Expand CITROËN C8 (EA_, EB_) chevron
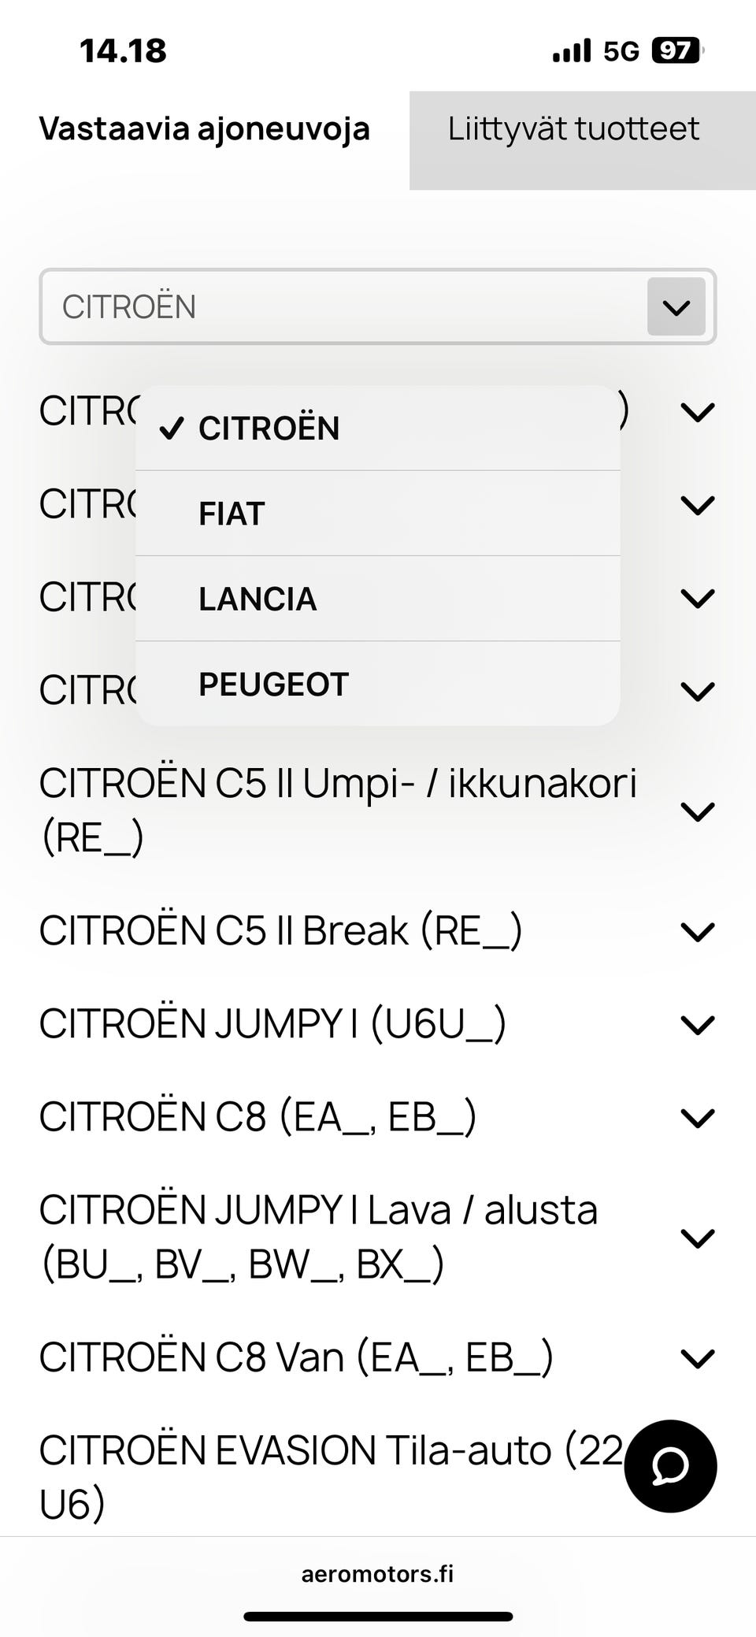Screen dimensions: 756x1637 tap(697, 1117)
